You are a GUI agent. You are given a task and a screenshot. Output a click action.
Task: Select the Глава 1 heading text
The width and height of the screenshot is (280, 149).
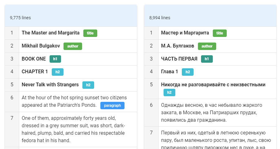[169, 71]
